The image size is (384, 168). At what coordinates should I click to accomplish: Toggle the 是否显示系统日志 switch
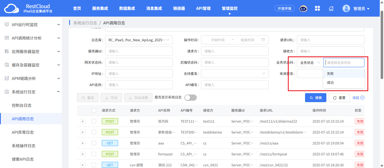point(191,98)
